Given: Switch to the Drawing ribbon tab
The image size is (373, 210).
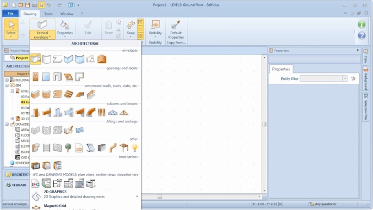Looking at the screenshot, I should coord(30,14).
